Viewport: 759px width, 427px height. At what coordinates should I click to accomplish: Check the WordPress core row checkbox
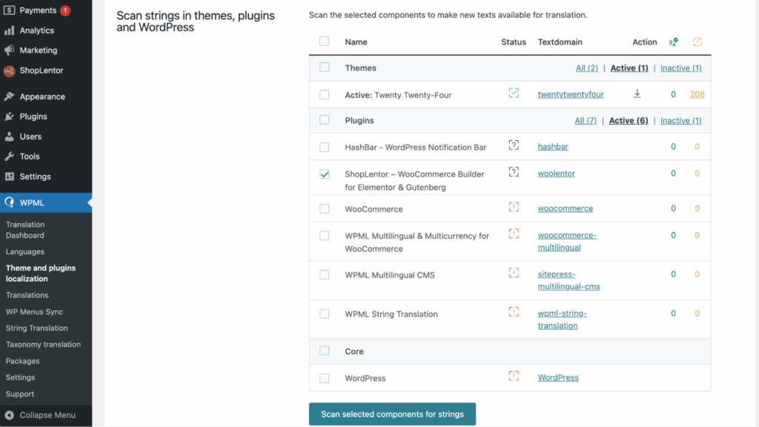coord(324,377)
